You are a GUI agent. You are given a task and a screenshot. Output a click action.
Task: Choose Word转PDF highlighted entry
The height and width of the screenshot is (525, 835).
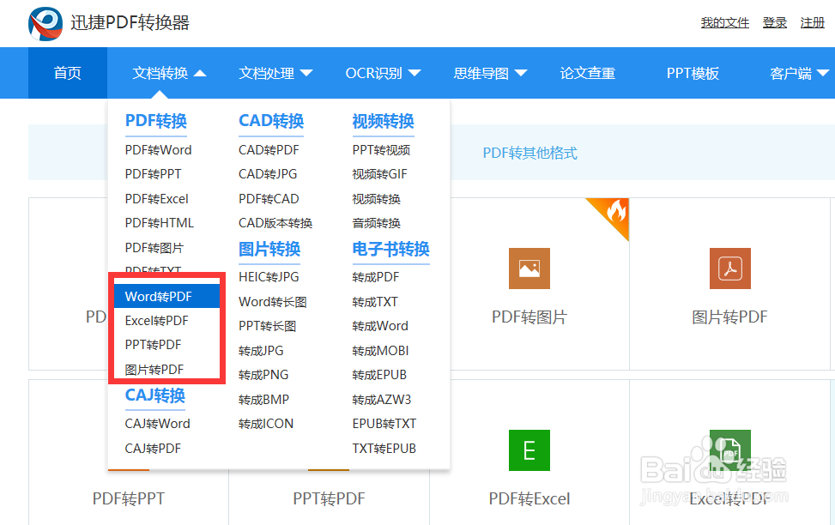point(166,296)
